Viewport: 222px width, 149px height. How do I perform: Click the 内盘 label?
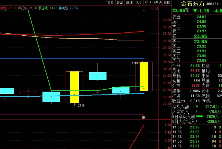[x=206, y=85]
